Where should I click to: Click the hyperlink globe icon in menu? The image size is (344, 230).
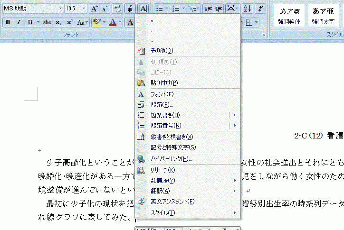tap(141, 159)
